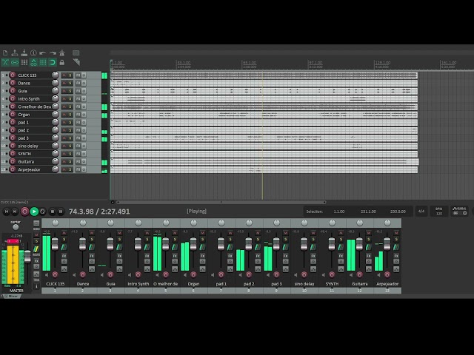Toggle envelope points move with items icon
Image resolution: width=474 pixels, height=355 pixels.
coord(33,62)
